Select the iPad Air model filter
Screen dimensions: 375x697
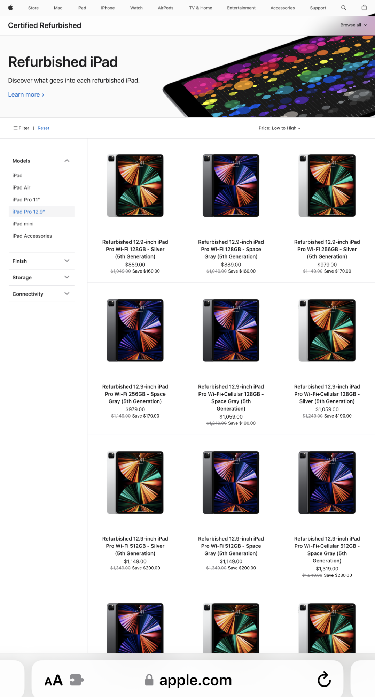point(21,187)
